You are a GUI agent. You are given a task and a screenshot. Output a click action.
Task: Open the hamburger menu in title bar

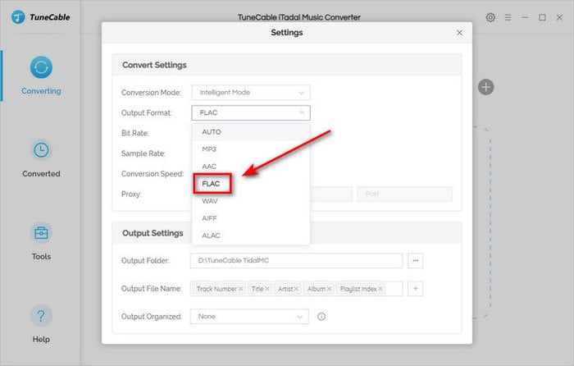click(x=508, y=17)
